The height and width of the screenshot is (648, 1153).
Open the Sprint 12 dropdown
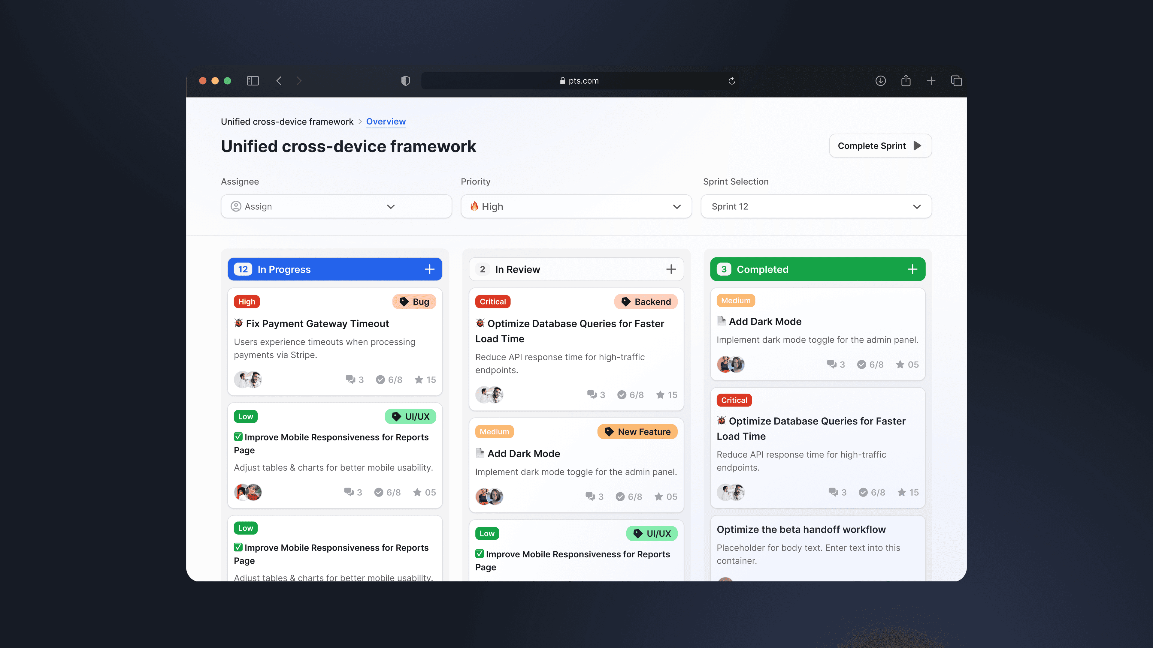(x=816, y=206)
